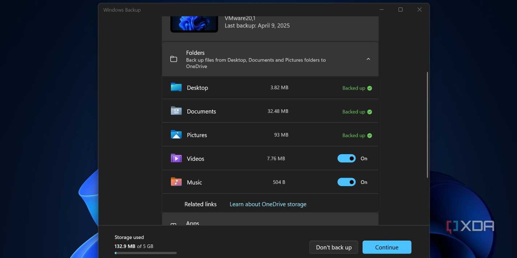Click the storage used progress bar
Viewport: 517px width, 258px height.
[145, 253]
